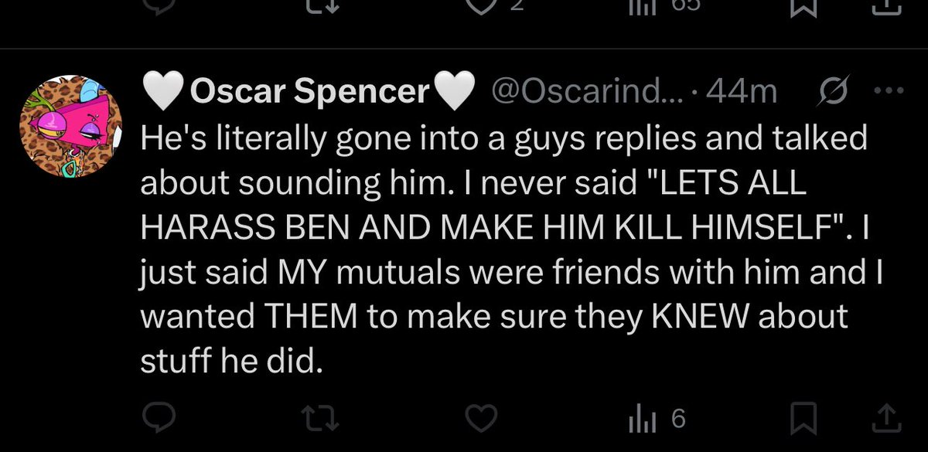Repost the partially visible tweet above

[x=319, y=8]
